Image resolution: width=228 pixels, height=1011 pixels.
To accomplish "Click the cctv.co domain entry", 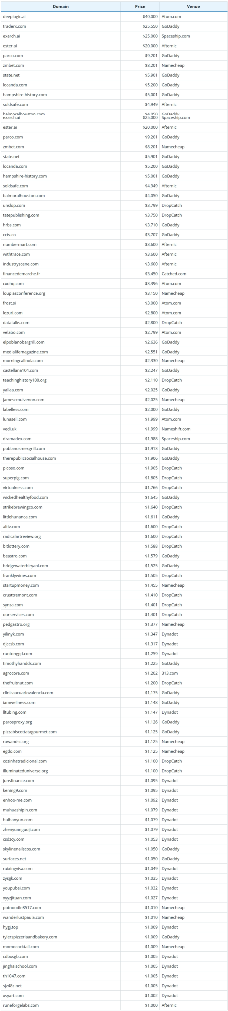I will point(9,235).
